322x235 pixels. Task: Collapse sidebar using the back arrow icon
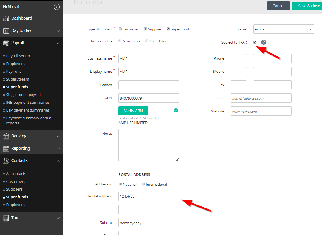pyautogui.click(x=57, y=7)
